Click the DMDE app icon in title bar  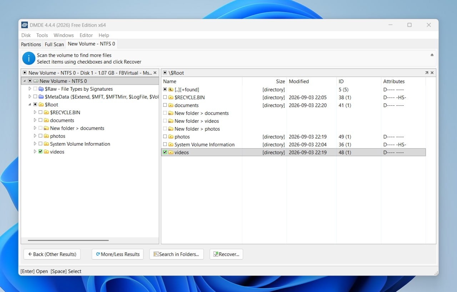[x=25, y=25]
